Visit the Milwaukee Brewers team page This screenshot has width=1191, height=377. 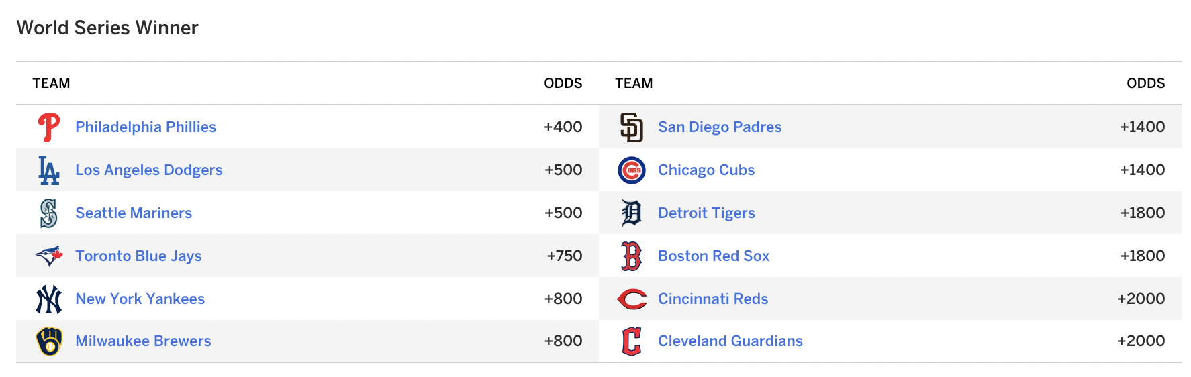[x=143, y=341]
